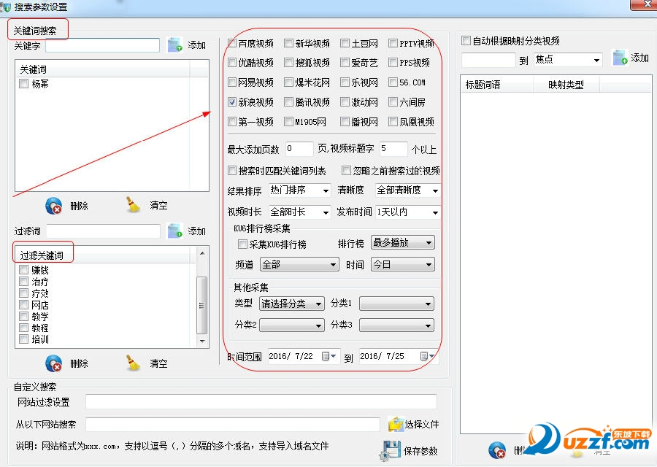
Task: Open the 焦点 mapping type dropdown
Action: [568, 60]
